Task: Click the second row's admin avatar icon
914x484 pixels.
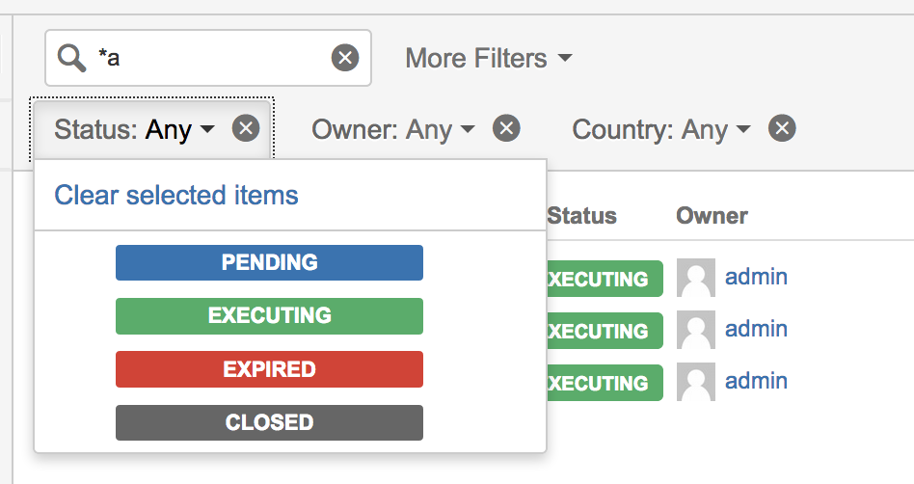Action: [695, 330]
